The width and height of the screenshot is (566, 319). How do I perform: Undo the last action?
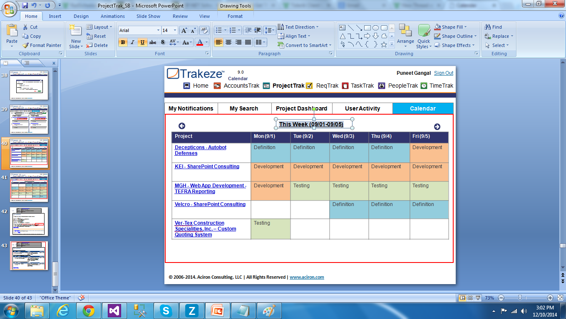click(34, 5)
